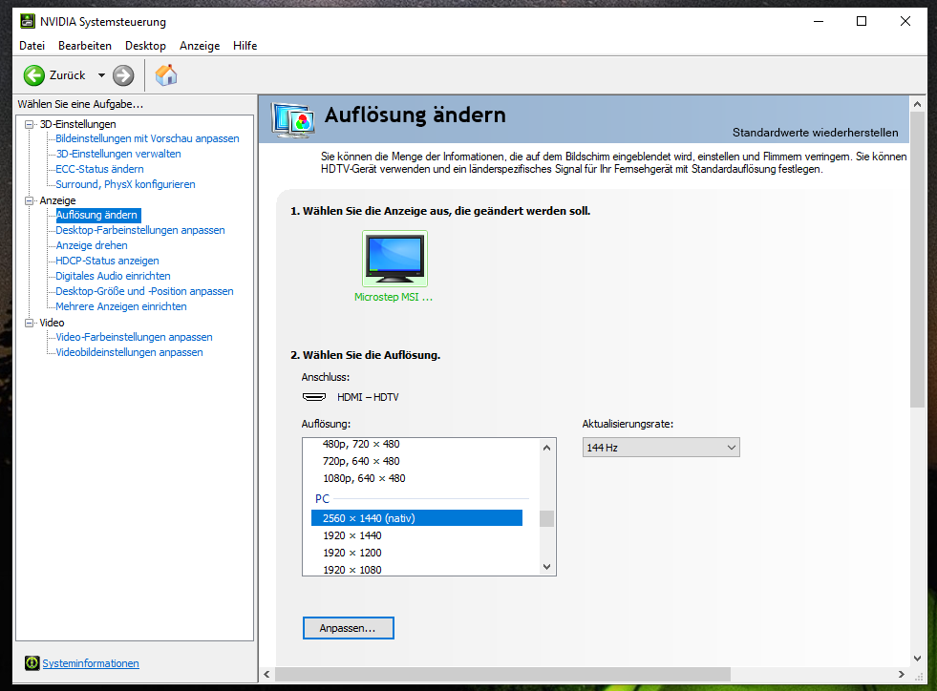The height and width of the screenshot is (691, 937).
Task: Open the Anzeige menu
Action: [x=200, y=46]
